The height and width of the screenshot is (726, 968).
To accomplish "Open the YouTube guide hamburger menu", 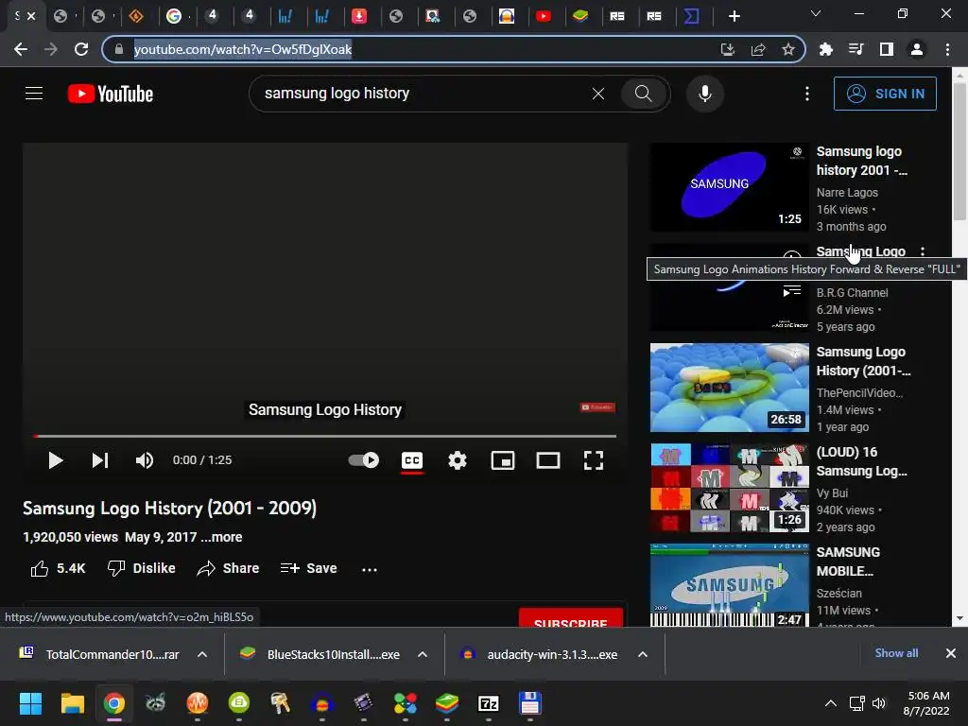I will coord(34,94).
